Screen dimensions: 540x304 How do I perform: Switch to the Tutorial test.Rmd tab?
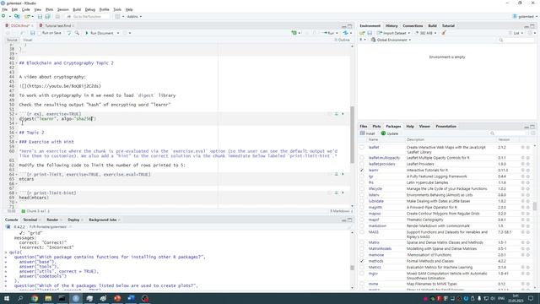point(57,26)
